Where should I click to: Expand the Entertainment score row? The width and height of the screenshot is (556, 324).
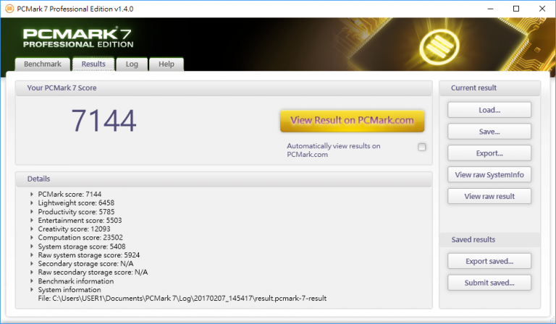[32, 221]
